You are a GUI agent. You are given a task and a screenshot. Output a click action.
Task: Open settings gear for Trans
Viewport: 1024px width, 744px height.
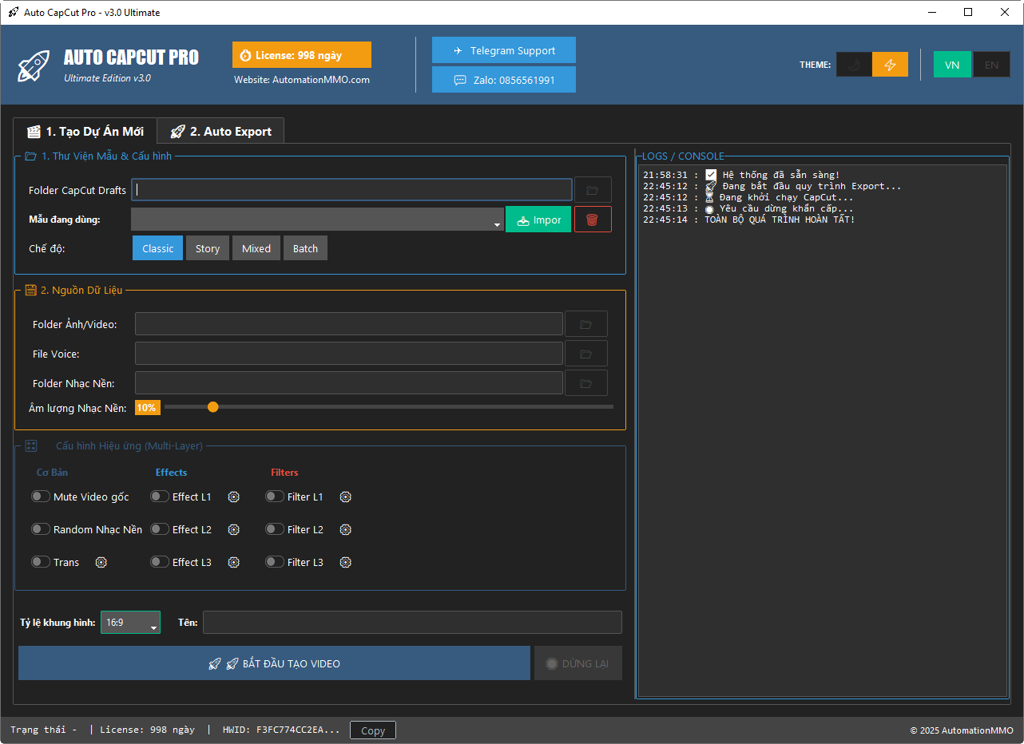[x=101, y=562]
